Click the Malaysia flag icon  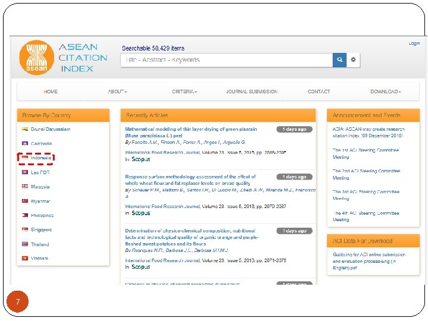[25, 187]
